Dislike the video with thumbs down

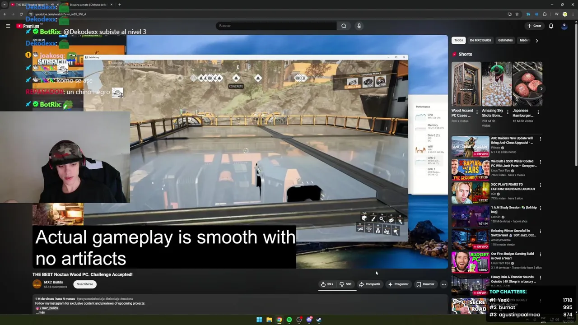pos(345,284)
